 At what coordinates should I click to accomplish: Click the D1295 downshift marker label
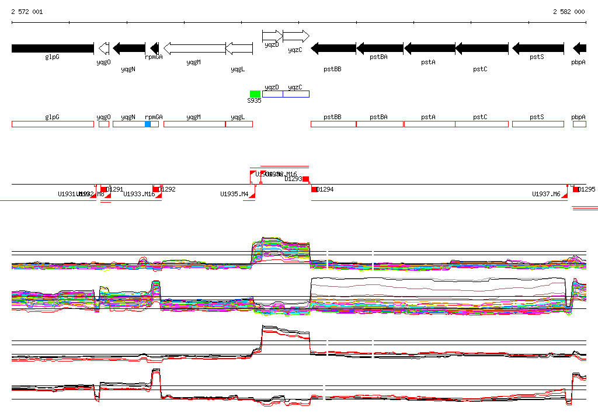pos(586,189)
